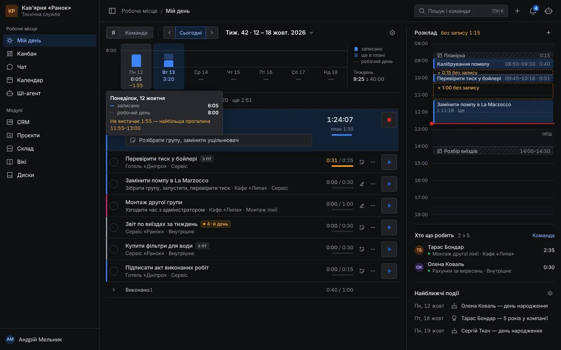Mark Монтаж другої групи as done

(114, 206)
